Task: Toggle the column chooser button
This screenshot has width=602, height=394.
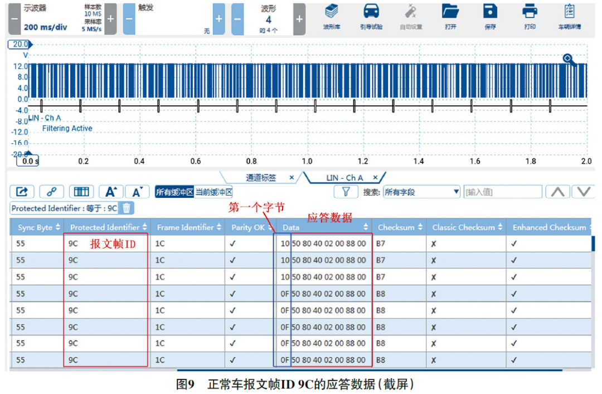Action: click(x=81, y=192)
